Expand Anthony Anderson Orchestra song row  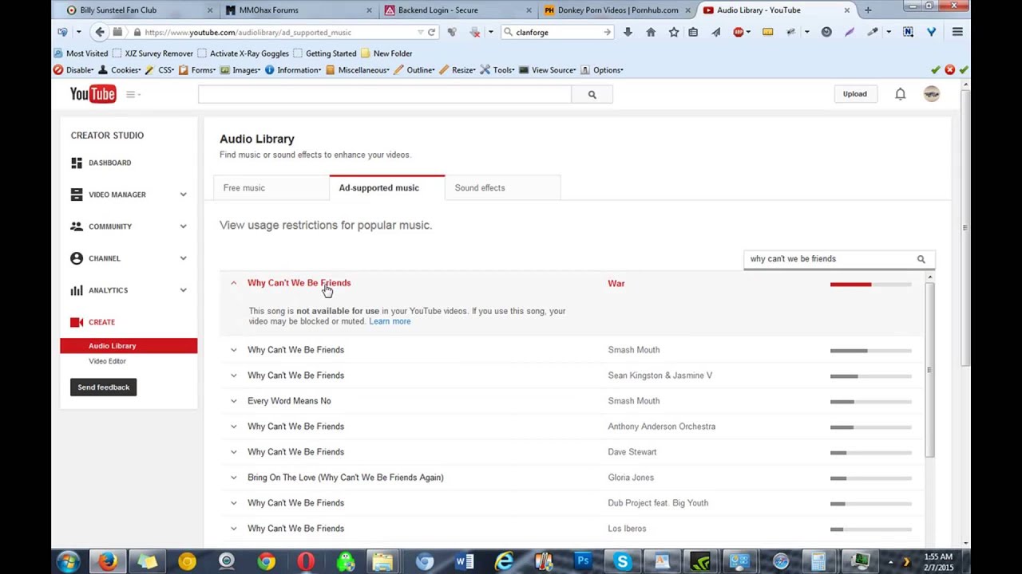[x=233, y=427]
